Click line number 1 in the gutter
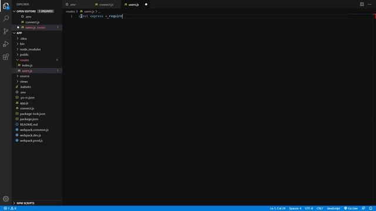The image size is (376, 211). tap(72, 16)
